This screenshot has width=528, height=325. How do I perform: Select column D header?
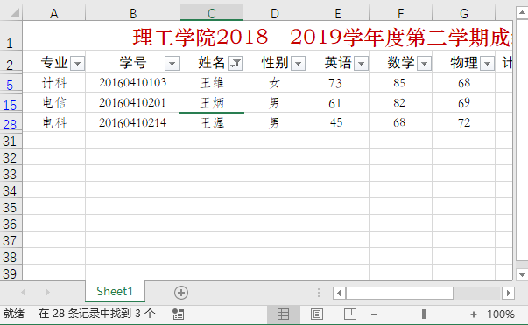[x=275, y=13]
